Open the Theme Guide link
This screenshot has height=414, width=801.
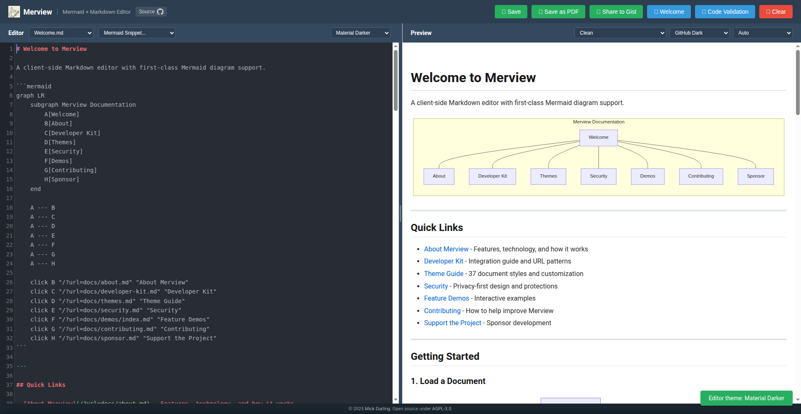coord(443,273)
